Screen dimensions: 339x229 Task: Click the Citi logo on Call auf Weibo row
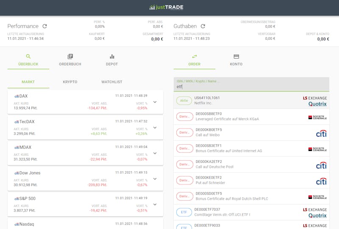click(x=321, y=133)
